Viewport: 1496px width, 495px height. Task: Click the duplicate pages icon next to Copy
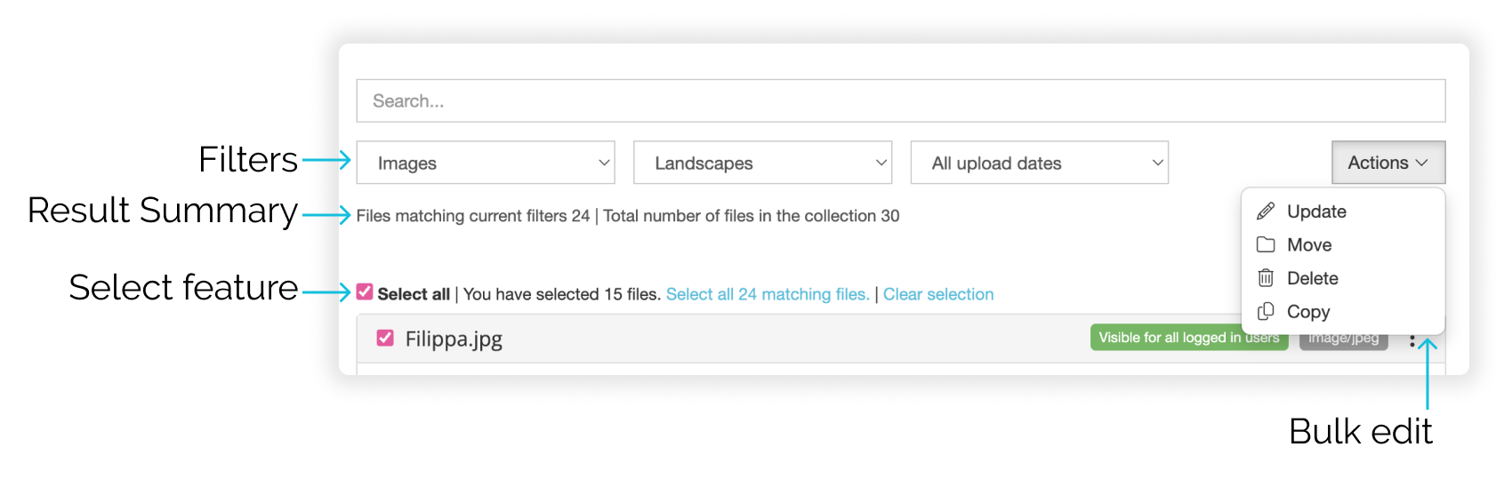click(x=1266, y=312)
